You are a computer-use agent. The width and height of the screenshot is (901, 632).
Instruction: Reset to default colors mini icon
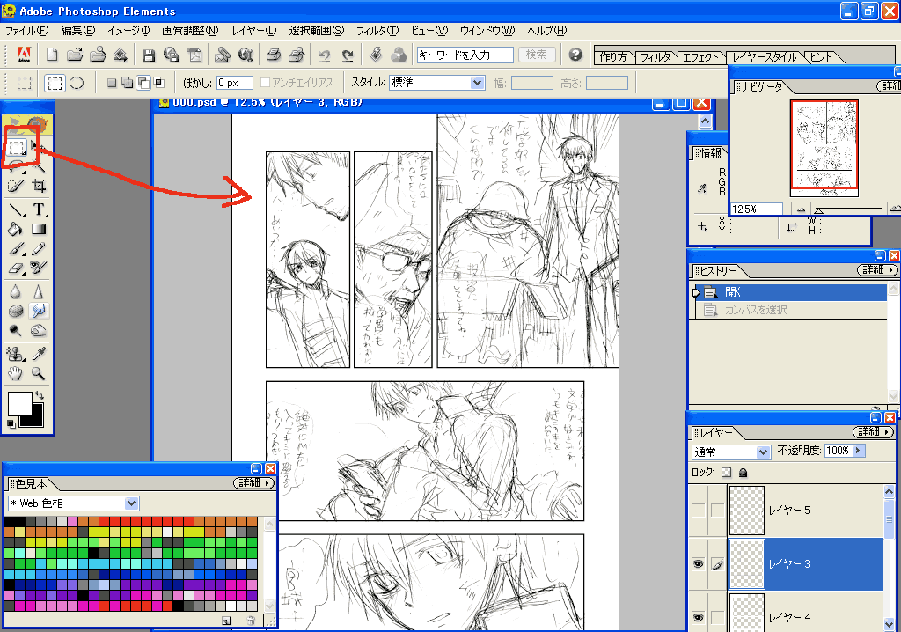[11, 423]
